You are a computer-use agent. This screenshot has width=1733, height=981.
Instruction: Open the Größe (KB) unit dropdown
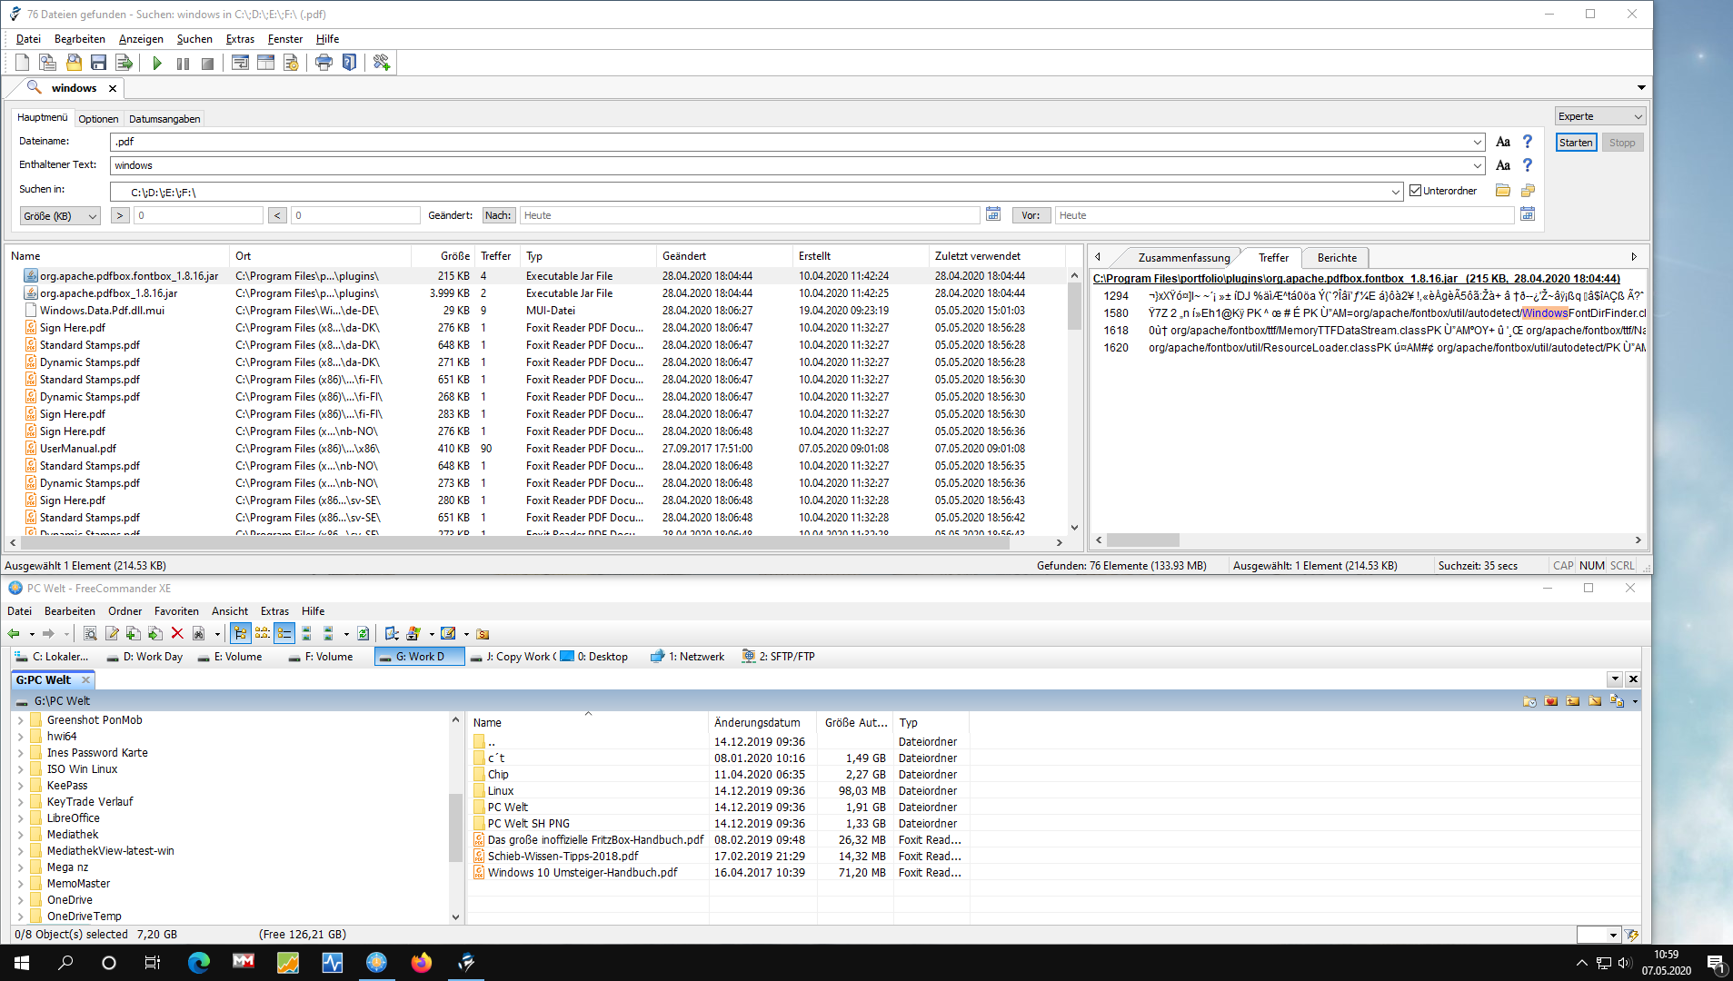(x=60, y=216)
